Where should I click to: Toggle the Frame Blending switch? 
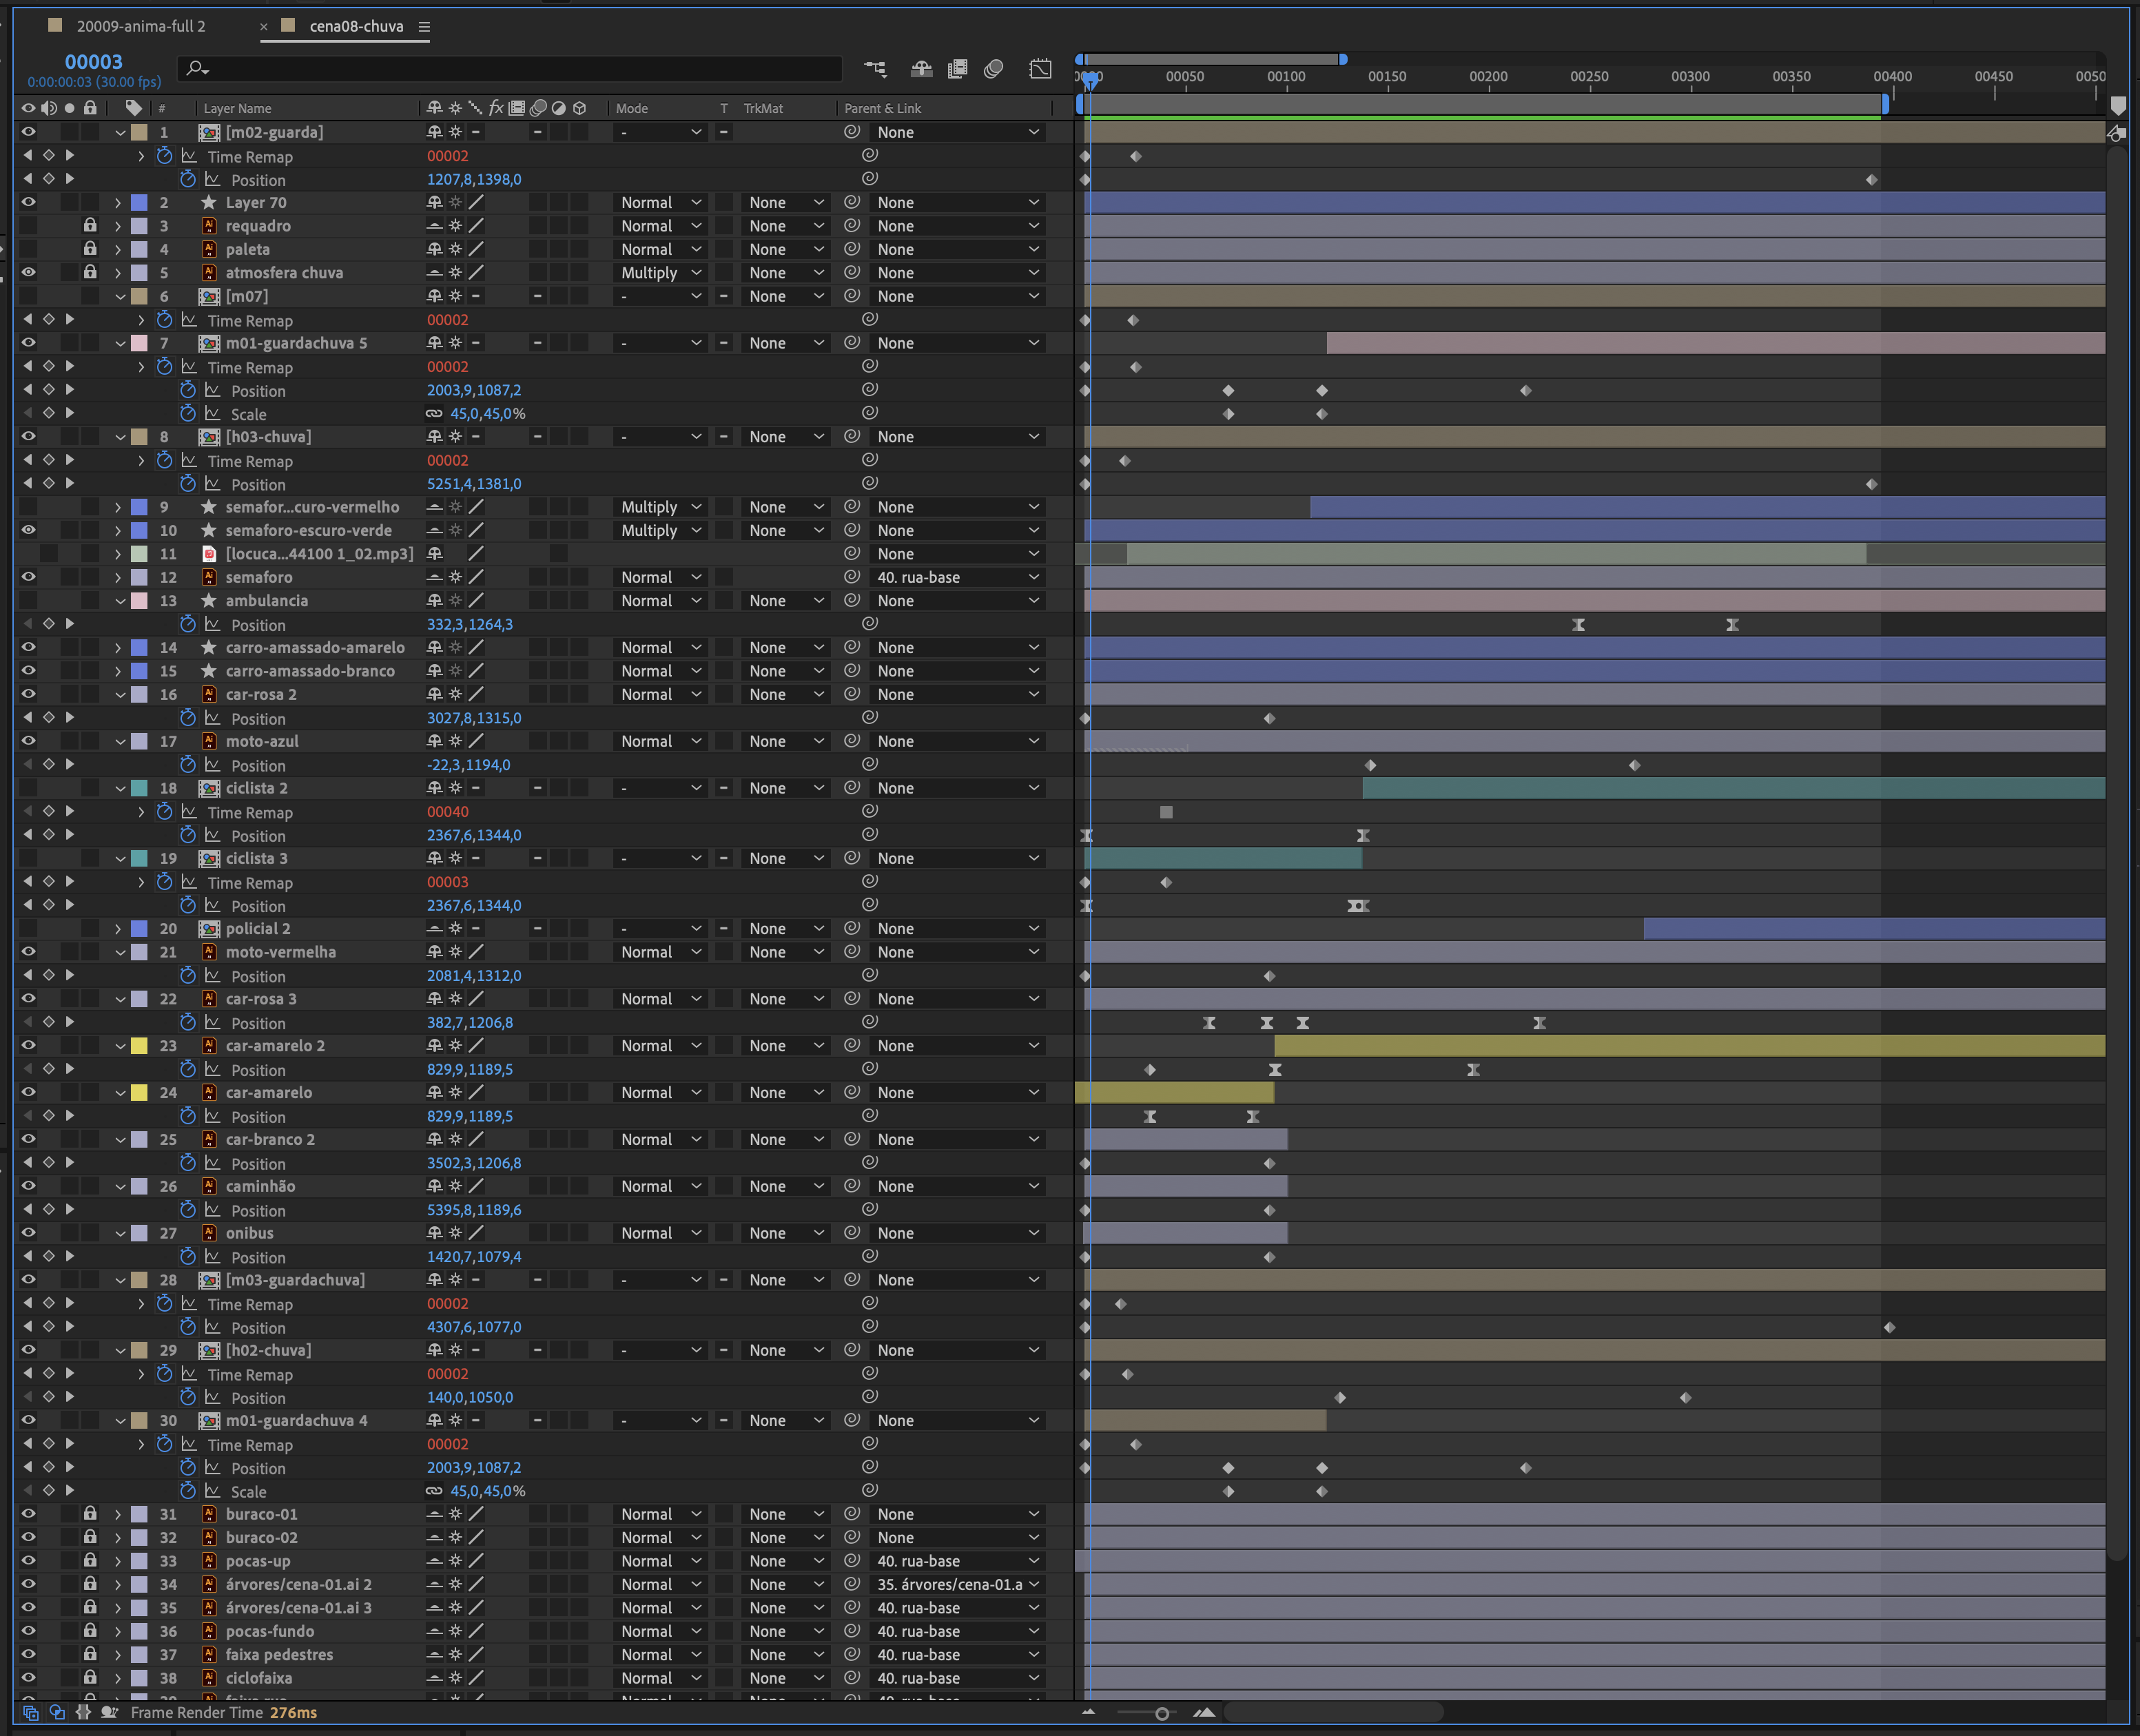point(957,69)
